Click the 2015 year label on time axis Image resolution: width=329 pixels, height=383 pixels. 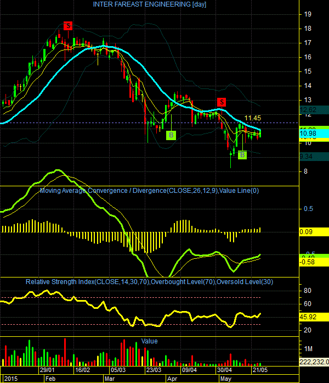coord(11,379)
